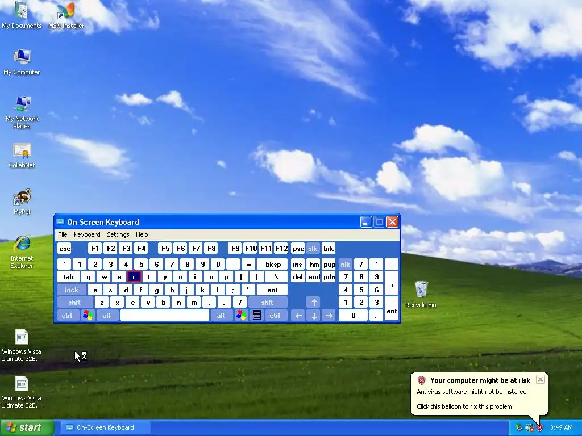Click the end key

click(x=314, y=277)
